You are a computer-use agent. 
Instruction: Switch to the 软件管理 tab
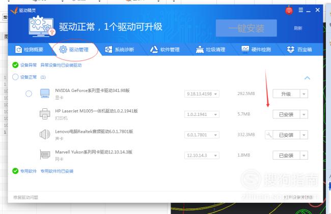[x=165, y=49]
